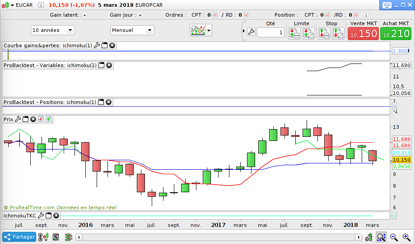Collapse the trading panel with the triangle arrow
Viewport: 415px width, 244px height.
[x=244, y=31]
